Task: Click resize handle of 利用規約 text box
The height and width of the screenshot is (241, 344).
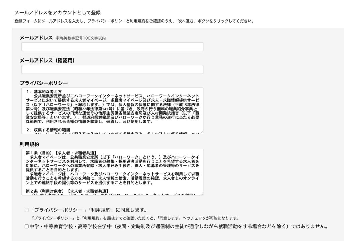Action: pyautogui.click(x=201, y=194)
